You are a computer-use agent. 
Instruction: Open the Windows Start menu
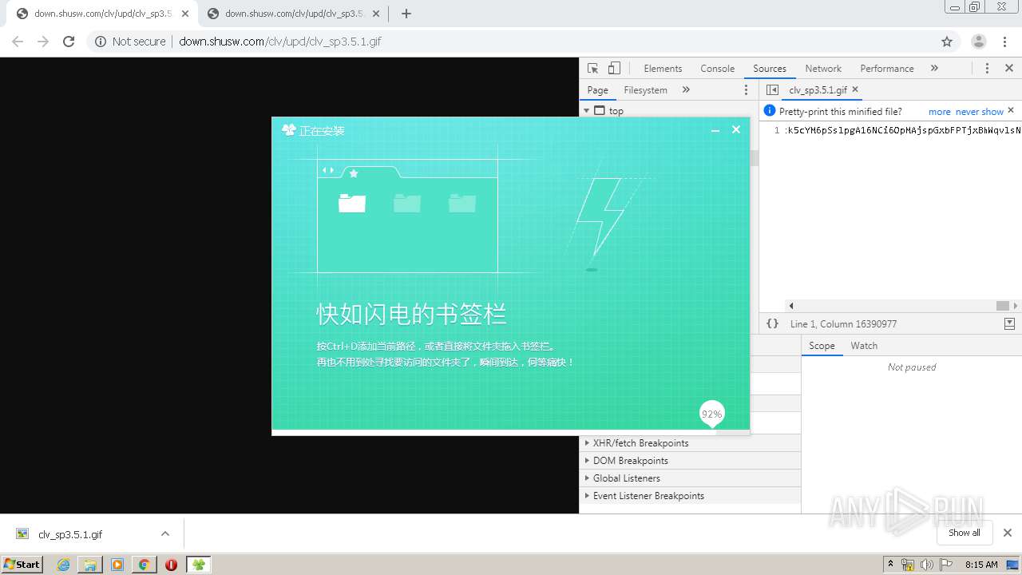point(22,564)
